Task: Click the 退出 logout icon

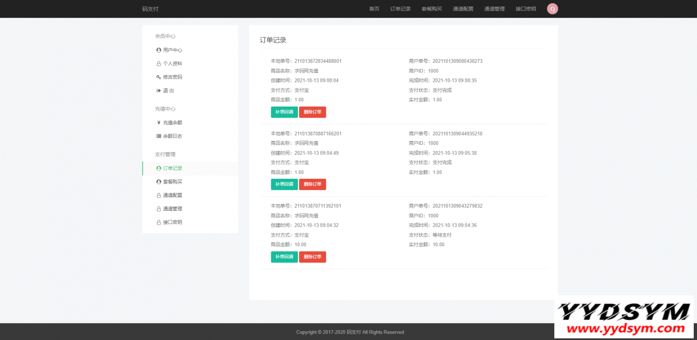Action: [x=158, y=91]
